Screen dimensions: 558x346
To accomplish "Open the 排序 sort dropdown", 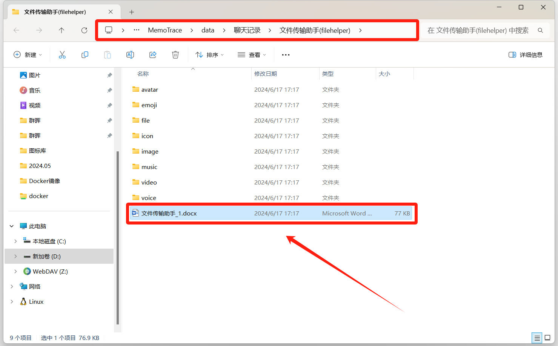I will tap(209, 55).
